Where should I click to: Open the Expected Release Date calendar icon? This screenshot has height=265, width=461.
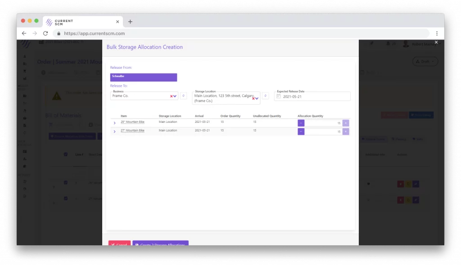(x=279, y=96)
